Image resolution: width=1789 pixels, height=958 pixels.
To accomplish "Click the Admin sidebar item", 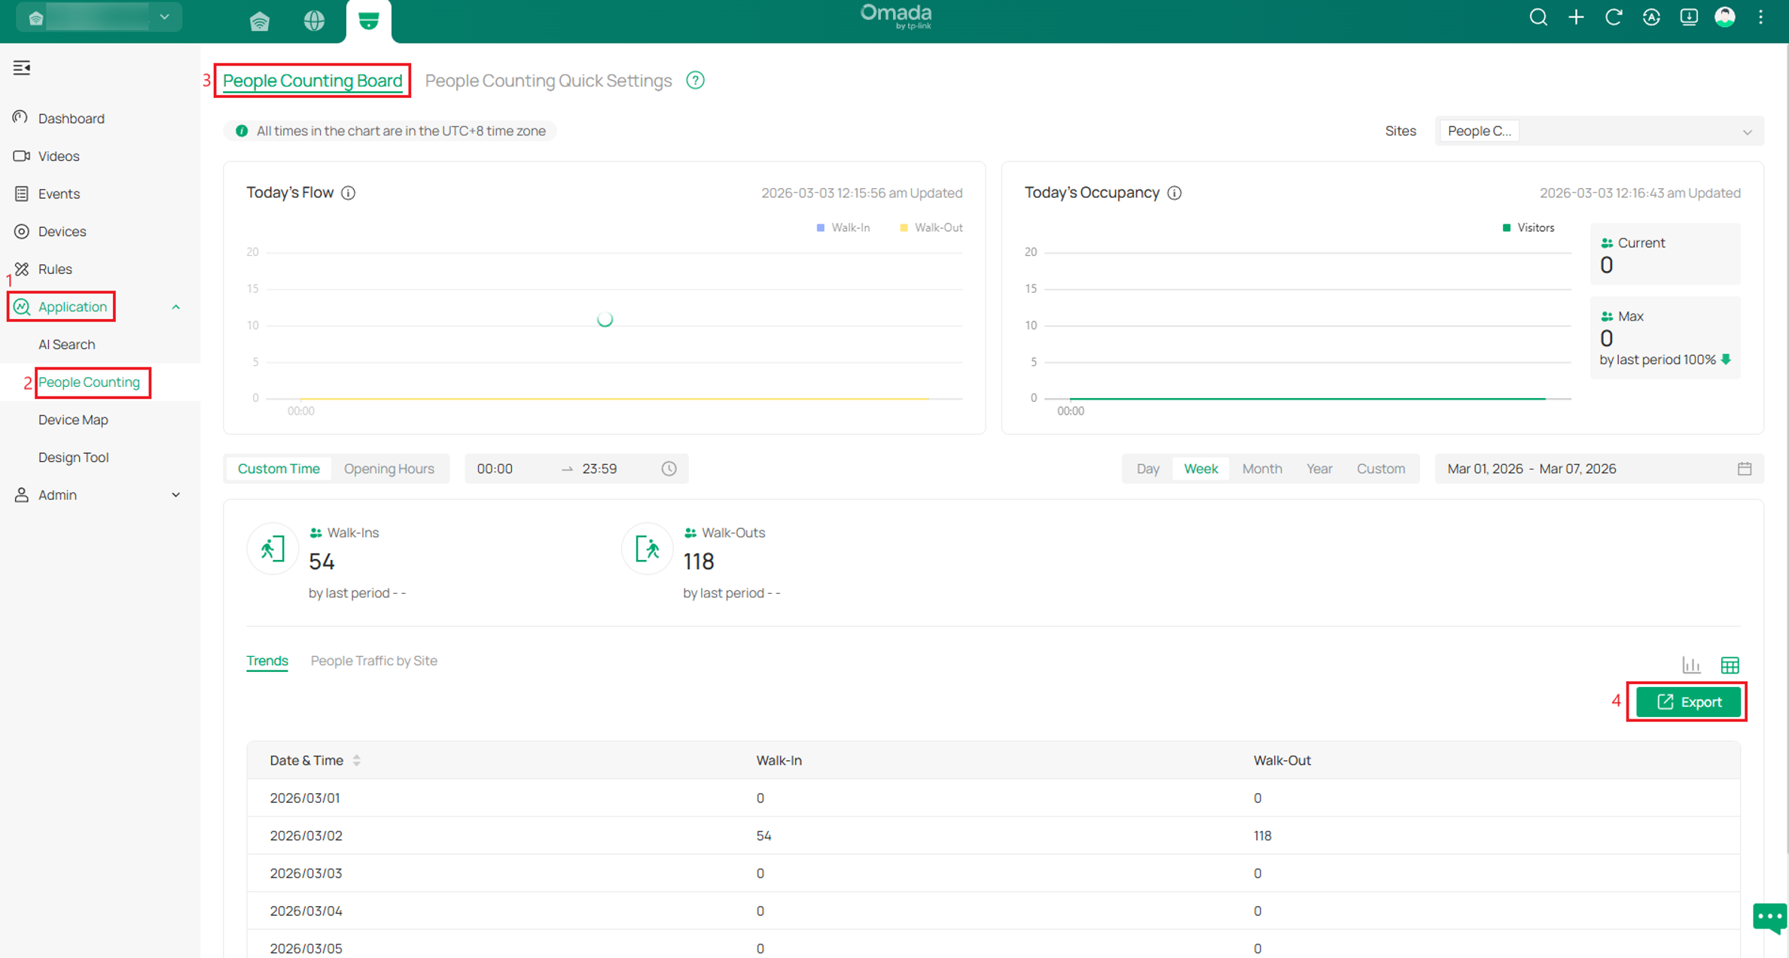I will click(x=57, y=494).
